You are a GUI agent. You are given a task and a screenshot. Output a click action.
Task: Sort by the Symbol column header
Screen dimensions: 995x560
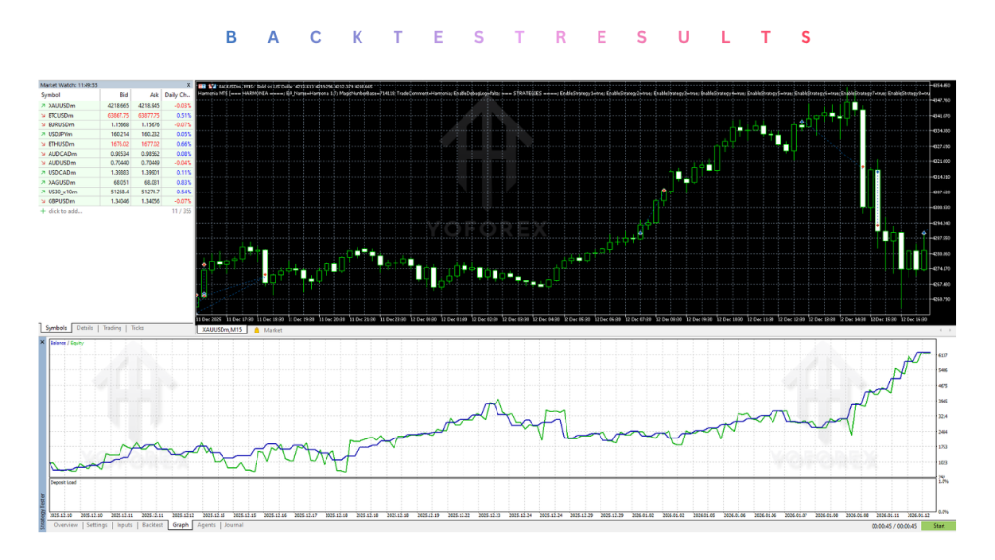point(69,95)
